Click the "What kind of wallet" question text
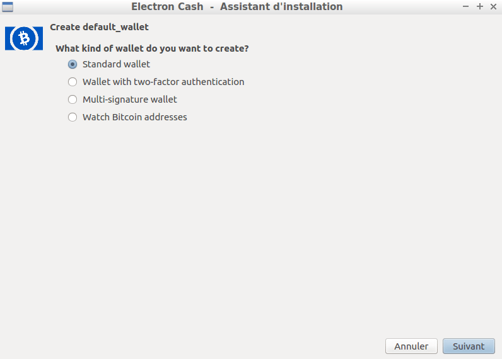This screenshot has width=502, height=359. tap(152, 48)
